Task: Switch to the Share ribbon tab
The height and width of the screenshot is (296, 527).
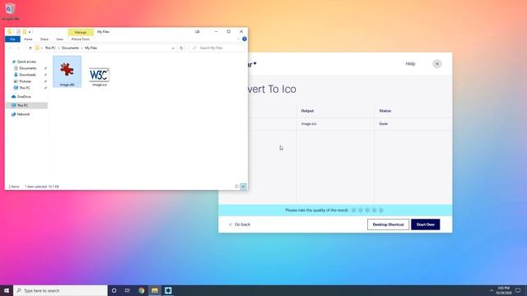Action: (44, 39)
